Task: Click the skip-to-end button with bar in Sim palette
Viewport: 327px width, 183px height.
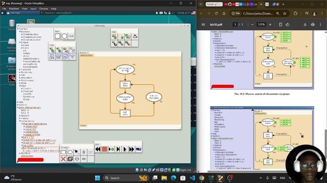Action: coord(118,149)
